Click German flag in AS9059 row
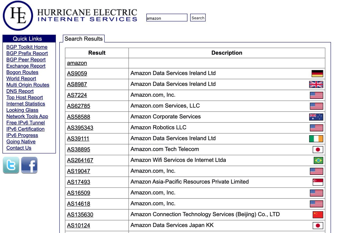 317,74
